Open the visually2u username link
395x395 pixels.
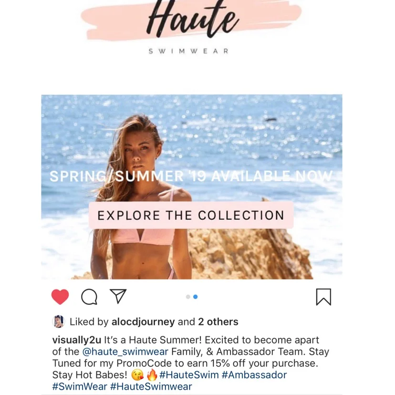click(77, 340)
